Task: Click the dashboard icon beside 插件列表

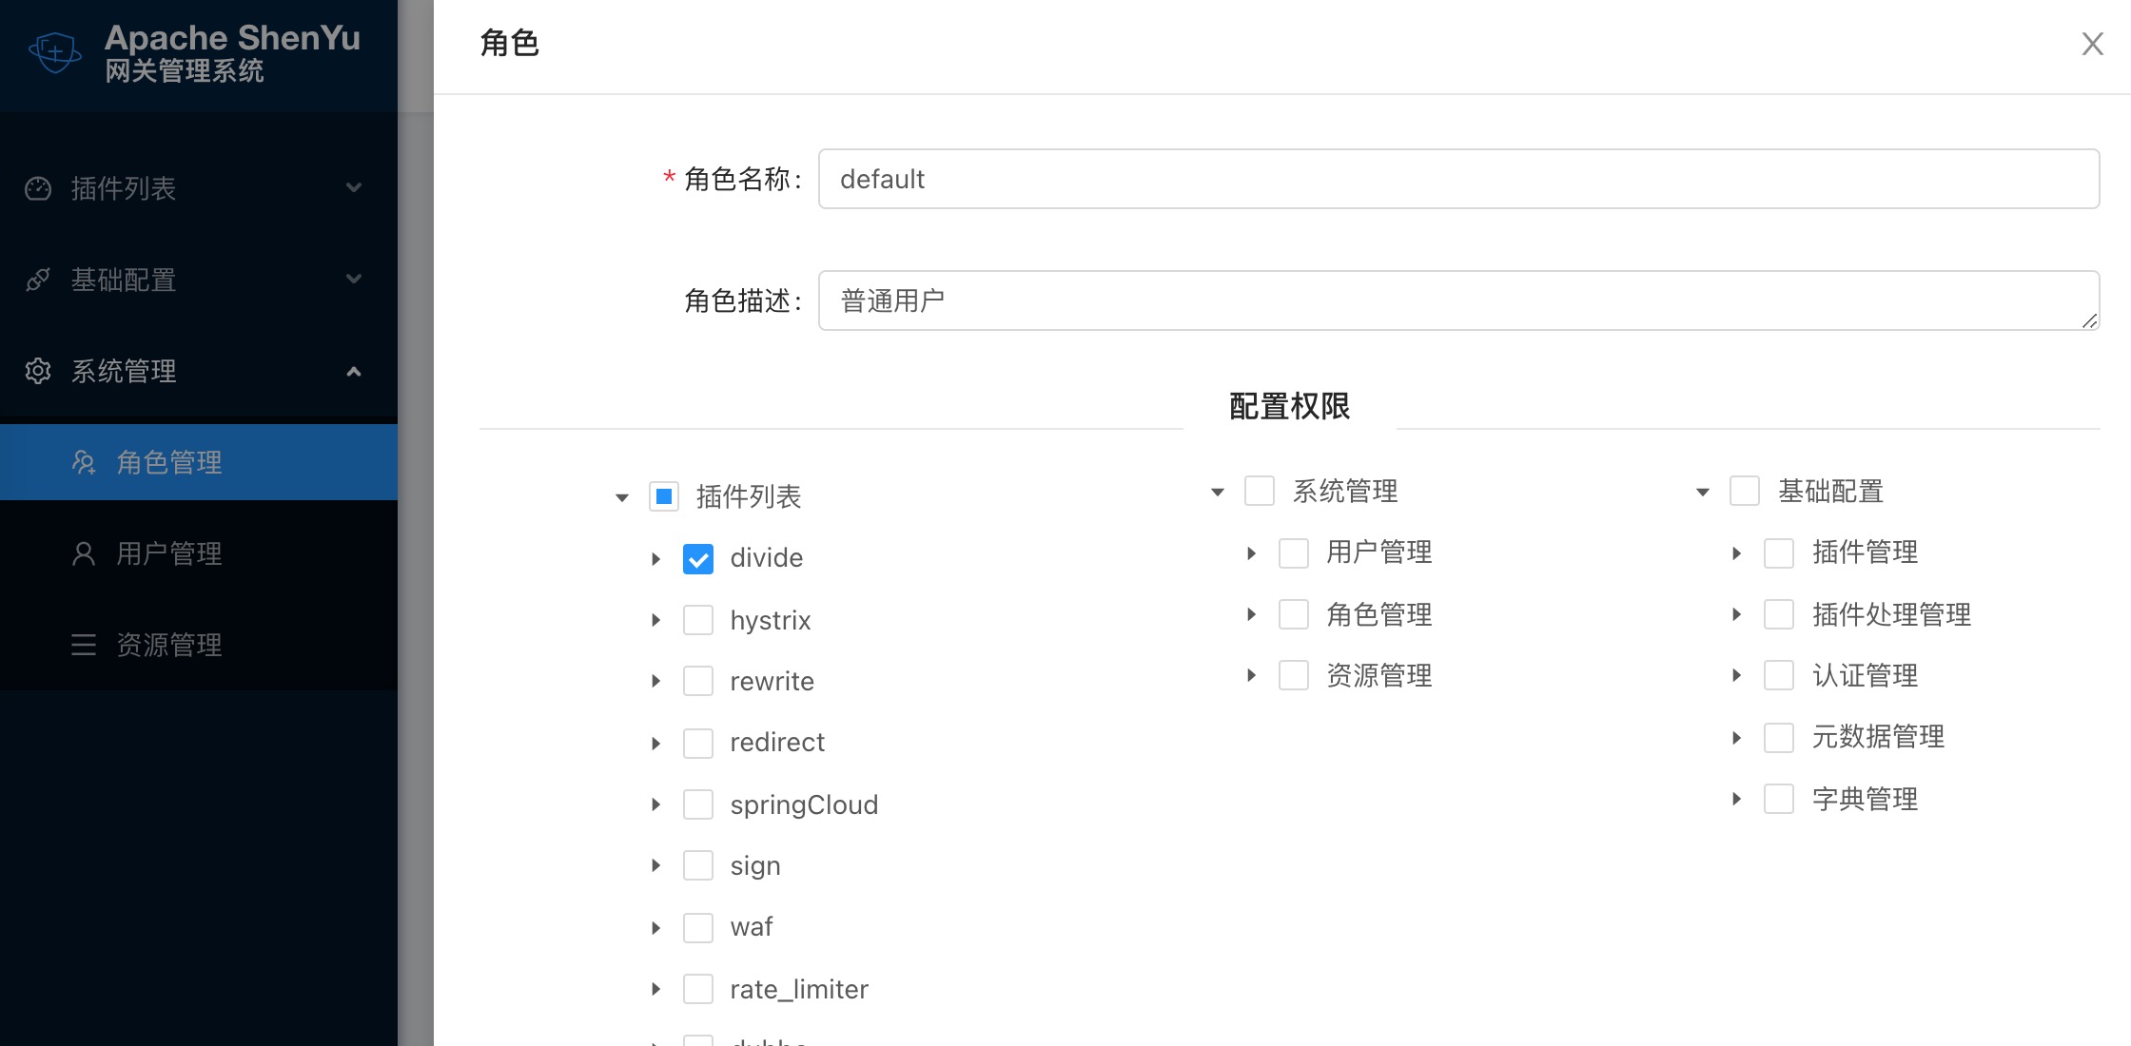Action: tap(38, 188)
